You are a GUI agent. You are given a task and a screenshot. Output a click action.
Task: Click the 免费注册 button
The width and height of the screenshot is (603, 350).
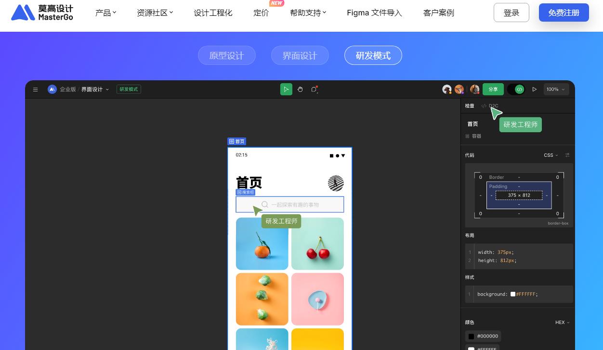click(x=564, y=12)
